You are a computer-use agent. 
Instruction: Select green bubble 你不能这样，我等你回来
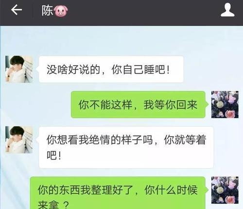[x=138, y=104]
